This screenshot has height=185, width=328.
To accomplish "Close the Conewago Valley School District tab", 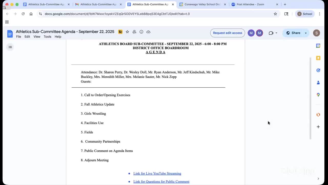I will click(225, 4).
